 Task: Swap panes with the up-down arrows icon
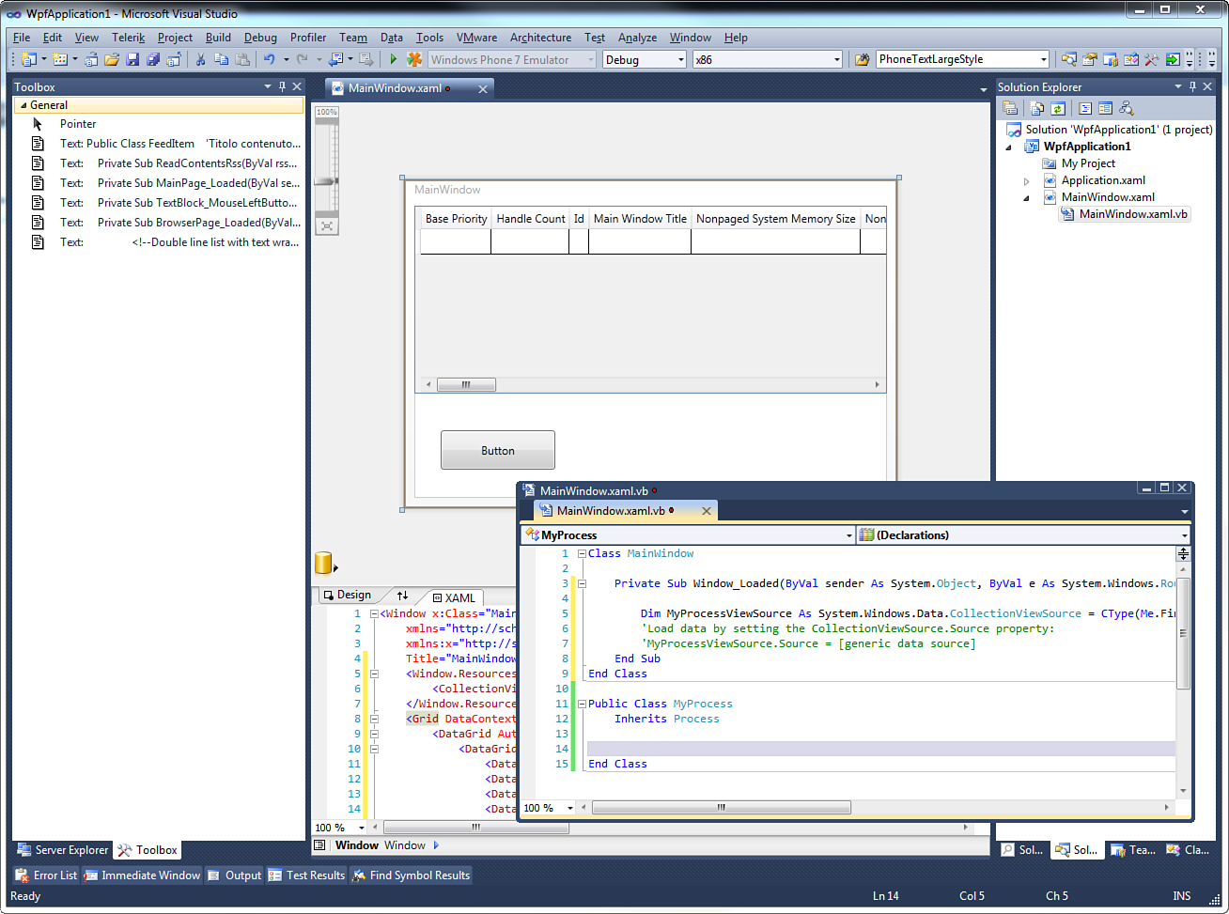(402, 596)
